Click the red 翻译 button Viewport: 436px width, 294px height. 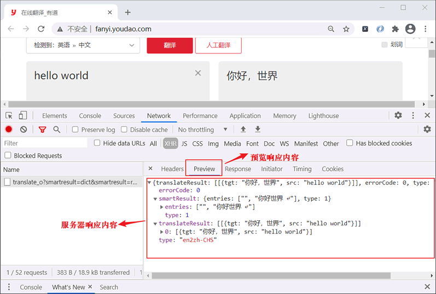(x=170, y=45)
